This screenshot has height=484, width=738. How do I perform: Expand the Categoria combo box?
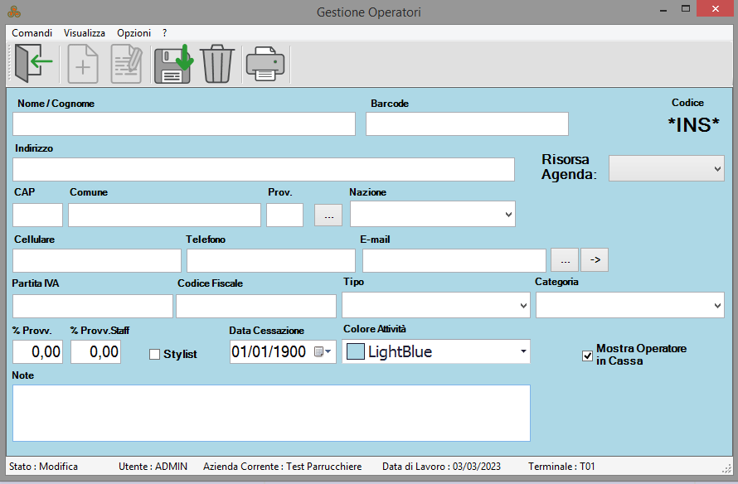point(717,306)
